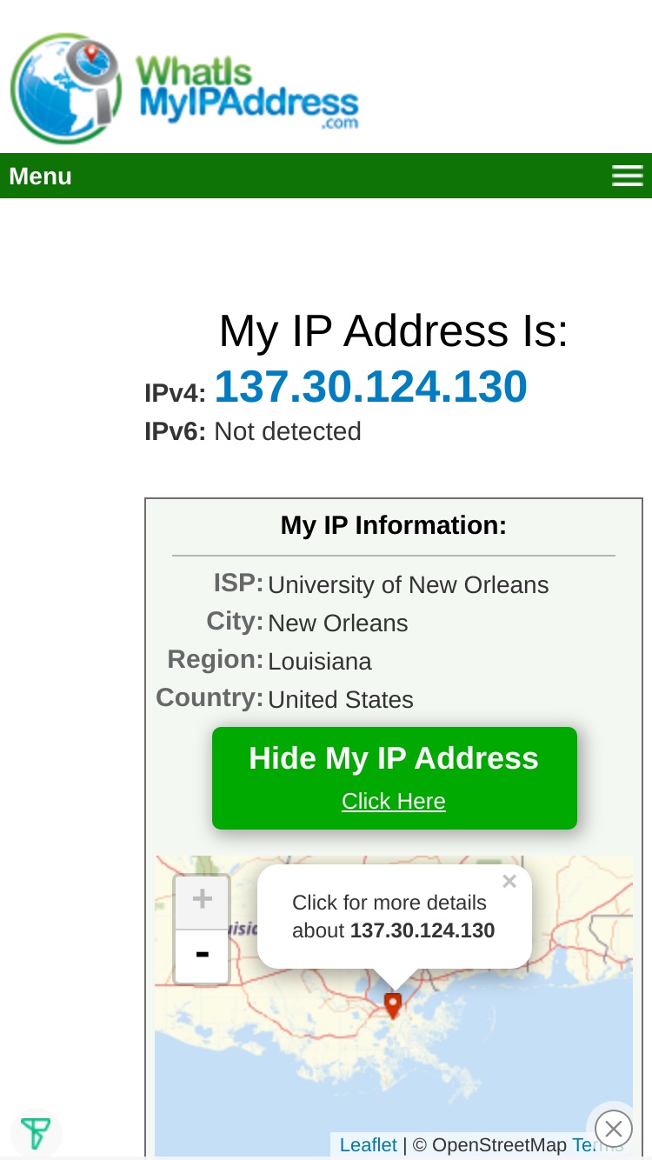The height and width of the screenshot is (1160, 652).
Task: Zoom out on the map
Action: tap(202, 956)
